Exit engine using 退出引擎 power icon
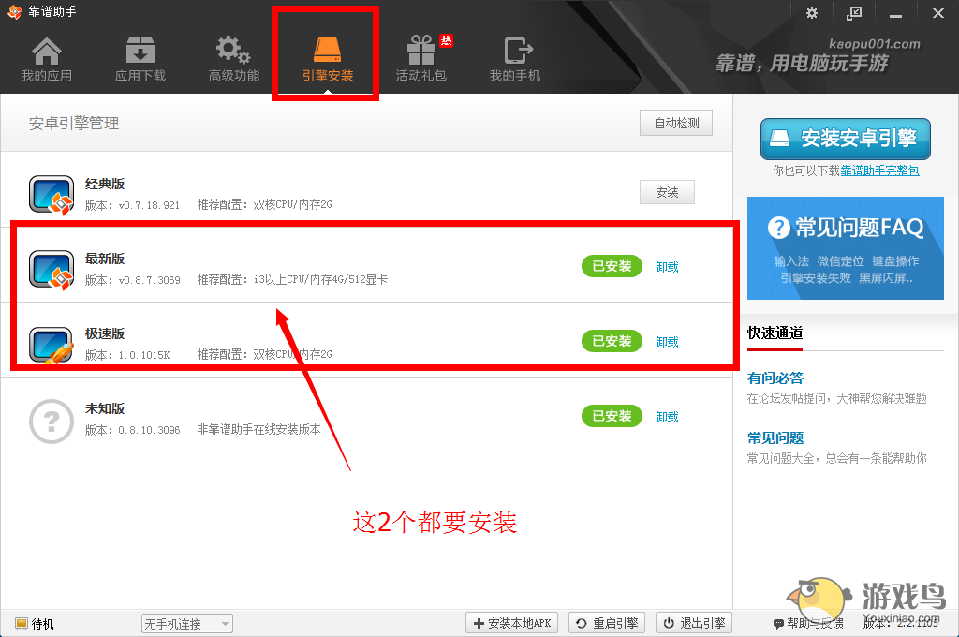Image resolution: width=959 pixels, height=637 pixels. point(693,622)
